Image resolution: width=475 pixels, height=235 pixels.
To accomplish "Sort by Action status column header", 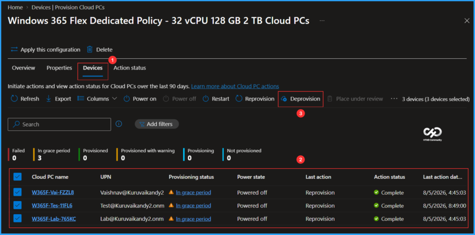I will point(389,177).
